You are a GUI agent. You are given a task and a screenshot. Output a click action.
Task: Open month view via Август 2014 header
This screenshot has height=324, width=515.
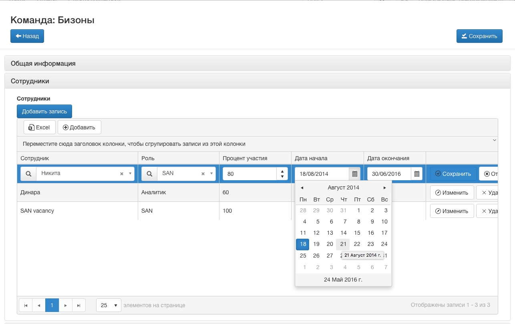pos(343,187)
